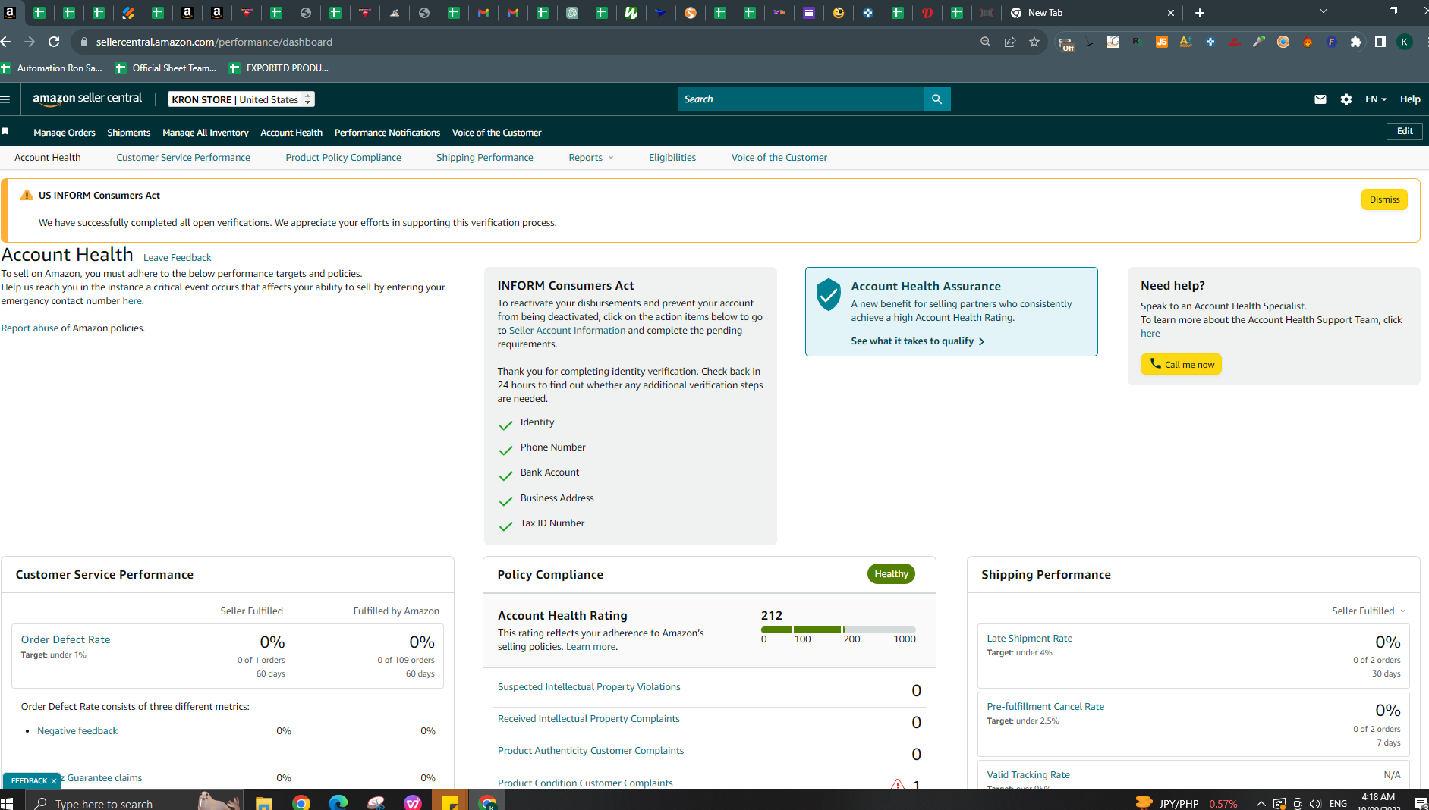Select Manage Orders in the navigation bar
This screenshot has width=1429, height=810.
tap(65, 132)
